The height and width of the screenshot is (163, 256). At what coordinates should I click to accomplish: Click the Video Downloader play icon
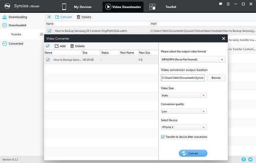108,7
